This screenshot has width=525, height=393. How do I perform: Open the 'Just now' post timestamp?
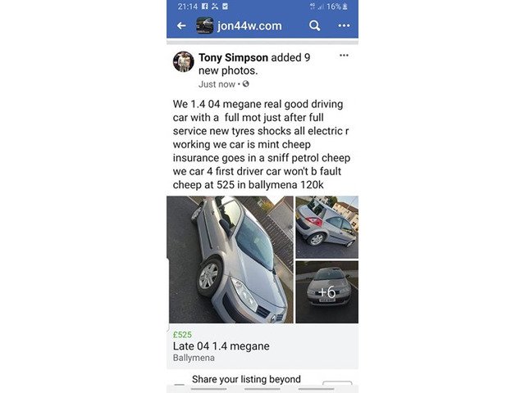point(217,84)
